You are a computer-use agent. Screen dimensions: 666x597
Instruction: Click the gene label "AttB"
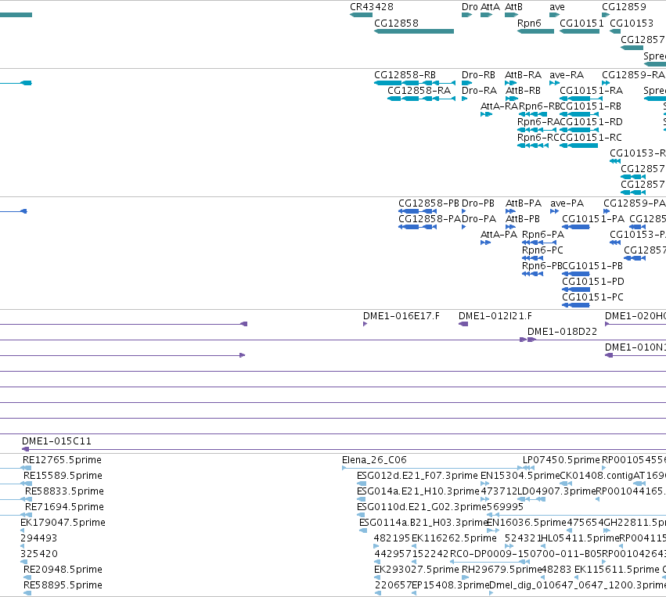tap(513, 7)
